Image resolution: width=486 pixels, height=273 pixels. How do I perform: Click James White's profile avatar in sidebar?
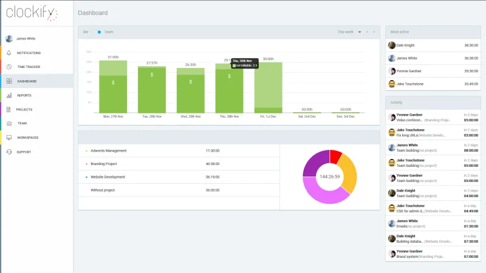point(9,38)
